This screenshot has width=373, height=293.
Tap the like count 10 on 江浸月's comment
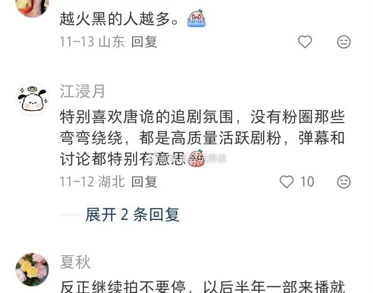pos(307,182)
